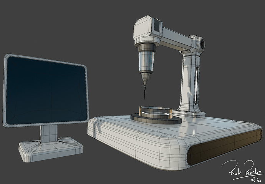Select the monitor's trapezoid stand base

point(51,149)
